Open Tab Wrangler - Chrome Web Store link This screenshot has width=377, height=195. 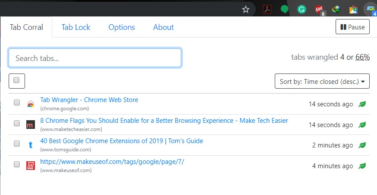coord(89,100)
